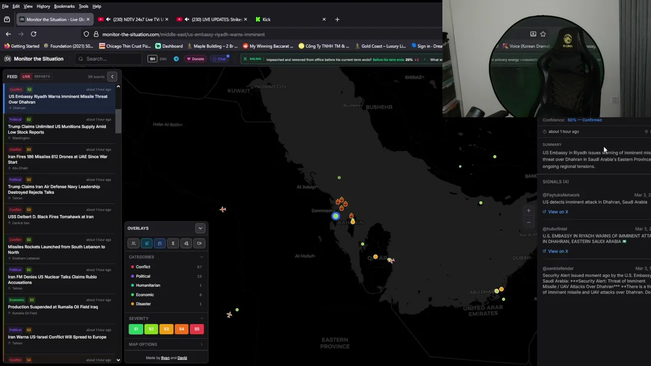Toggle the Disaster category filter
The image size is (651, 366).
(x=166, y=304)
